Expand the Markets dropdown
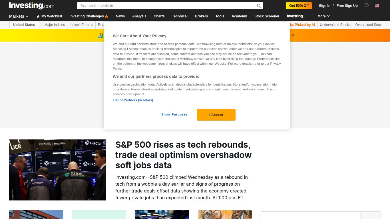Viewport: 390px width, 219px height. pyautogui.click(x=19, y=16)
